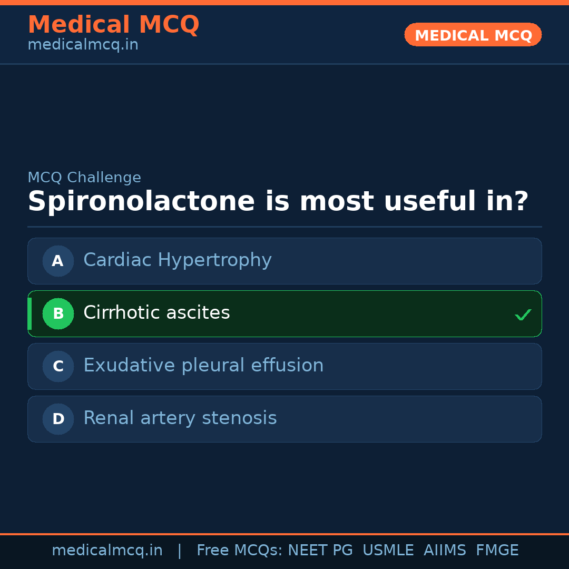Select the green B option circle

58,313
